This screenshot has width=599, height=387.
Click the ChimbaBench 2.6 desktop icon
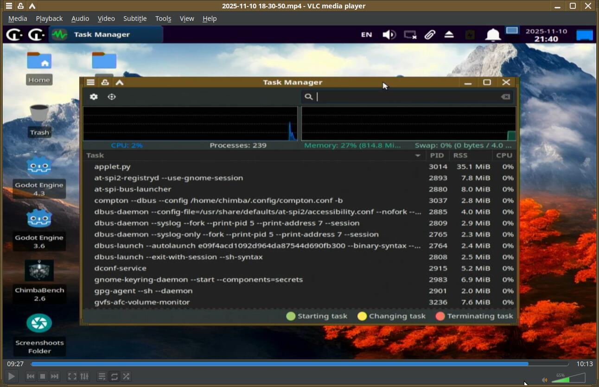coord(39,281)
